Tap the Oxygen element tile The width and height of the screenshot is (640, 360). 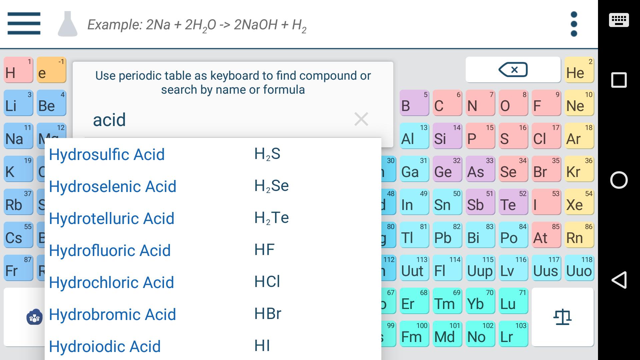(x=513, y=103)
